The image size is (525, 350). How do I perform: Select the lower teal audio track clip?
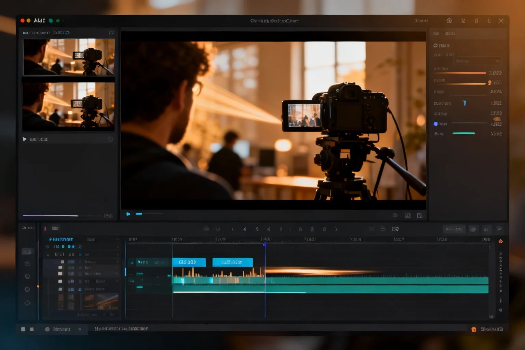(x=330, y=290)
